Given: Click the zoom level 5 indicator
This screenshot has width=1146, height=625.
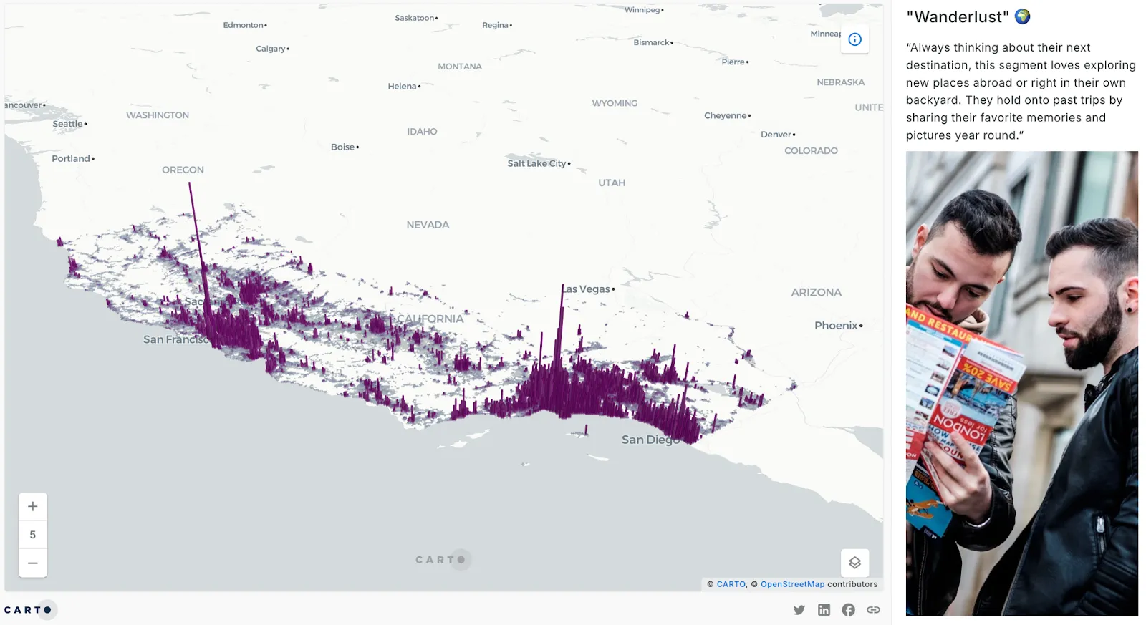Looking at the screenshot, I should [33, 535].
